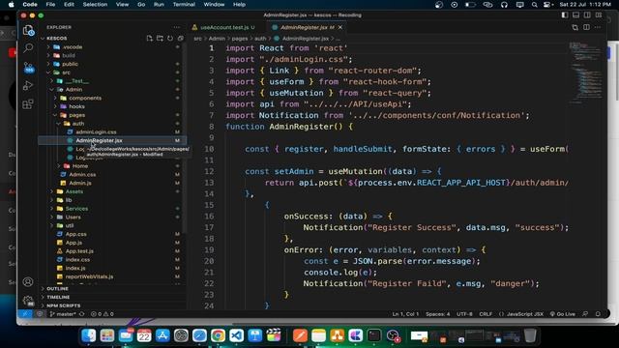This screenshot has height=348, width=619.
Task: Create a new file in KESCOS explorer
Action: pyautogui.click(x=150, y=39)
